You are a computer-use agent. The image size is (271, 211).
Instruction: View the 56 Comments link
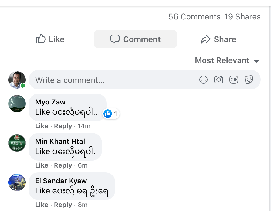194,17
